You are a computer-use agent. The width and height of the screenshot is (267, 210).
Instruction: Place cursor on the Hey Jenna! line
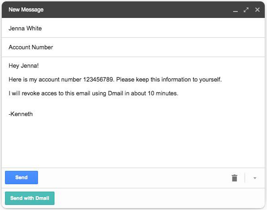click(x=23, y=66)
